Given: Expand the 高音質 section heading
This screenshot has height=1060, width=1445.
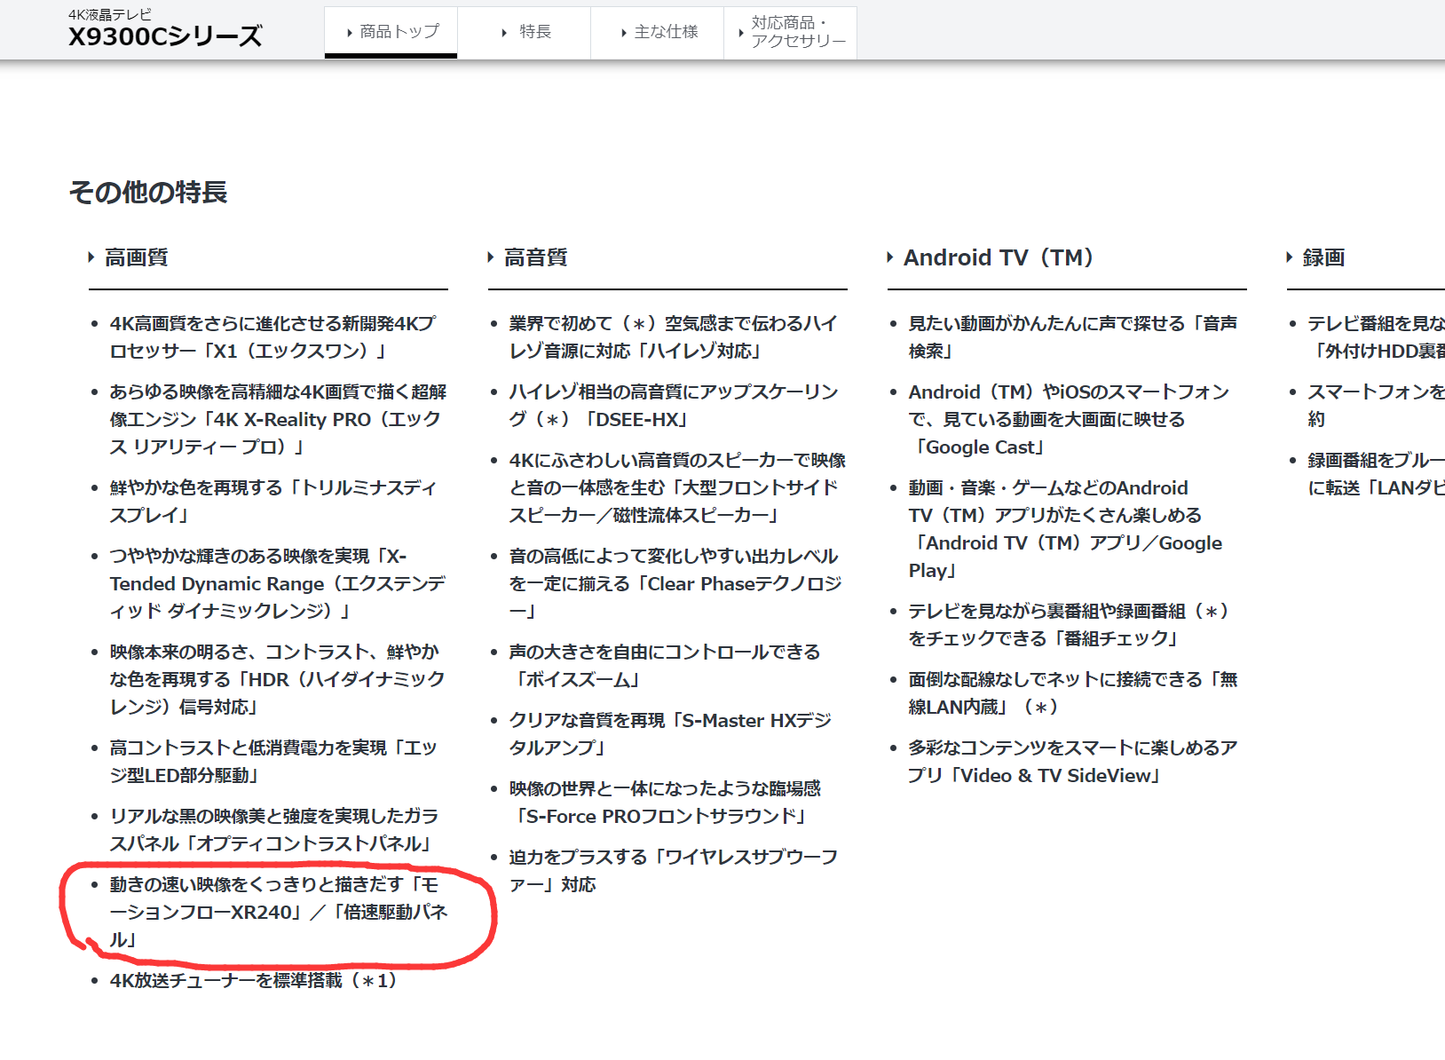Looking at the screenshot, I should coord(535,257).
